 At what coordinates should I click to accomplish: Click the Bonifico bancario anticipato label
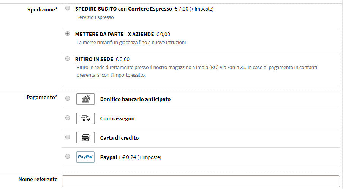click(135, 99)
